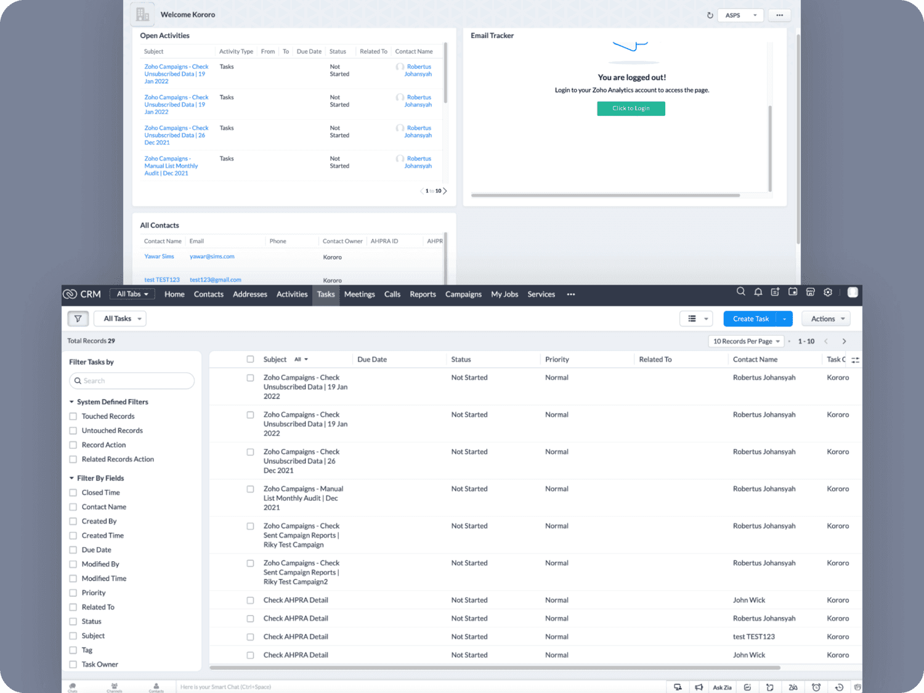Open the notifications bell
924x693 pixels.
pyautogui.click(x=758, y=292)
